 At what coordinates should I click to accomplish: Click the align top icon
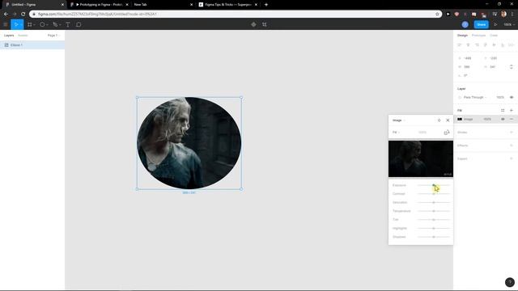click(x=486, y=45)
